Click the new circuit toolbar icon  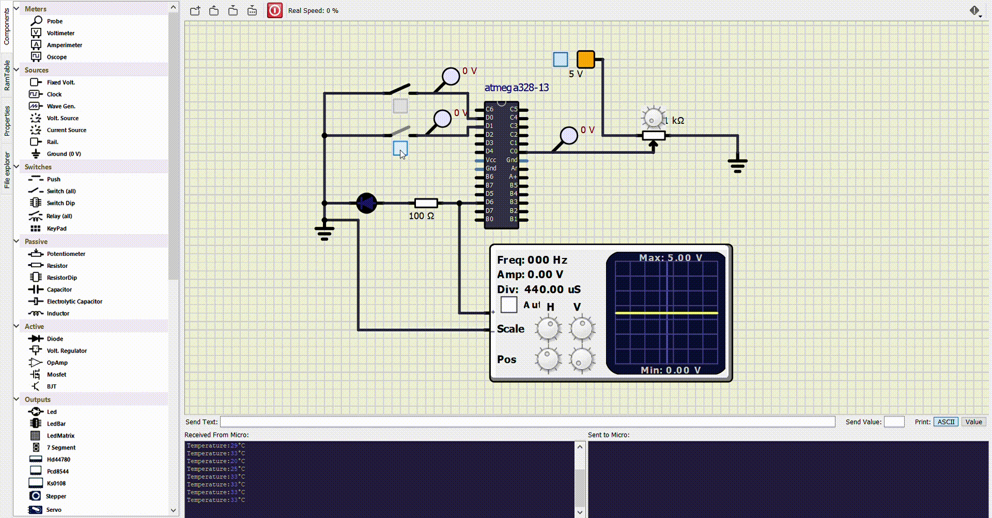pyautogui.click(x=195, y=11)
